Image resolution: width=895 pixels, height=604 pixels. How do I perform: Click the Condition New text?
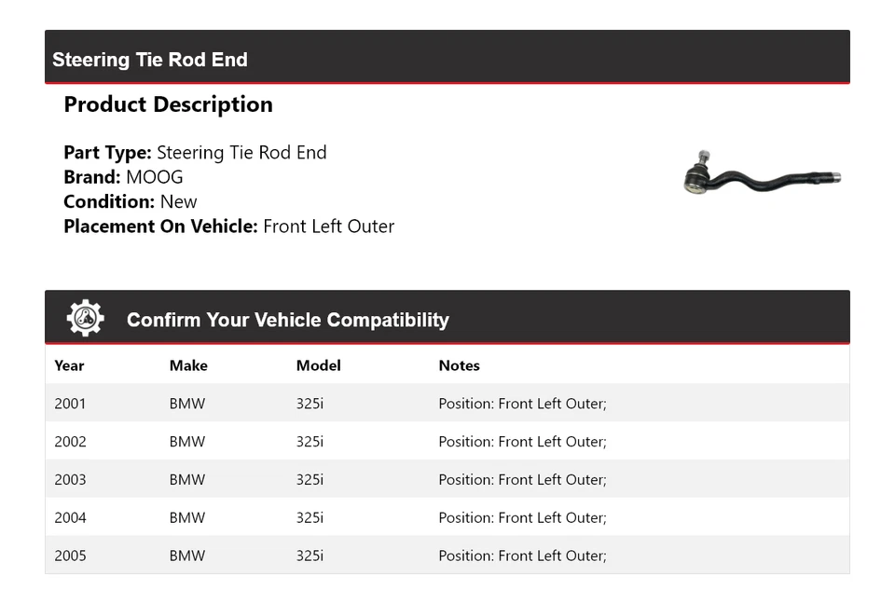[x=178, y=201]
